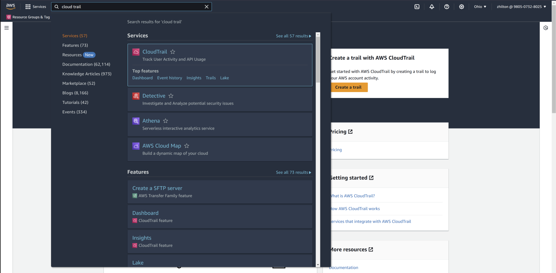Expand the zhilton account dropdown
Image resolution: width=556 pixels, height=273 pixels.
[x=521, y=7]
